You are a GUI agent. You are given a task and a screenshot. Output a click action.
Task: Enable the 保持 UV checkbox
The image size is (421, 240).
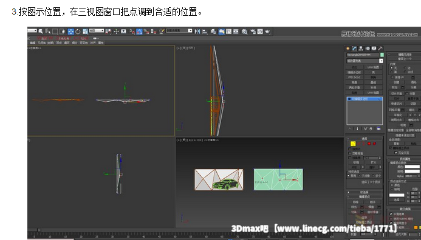pos(392,77)
